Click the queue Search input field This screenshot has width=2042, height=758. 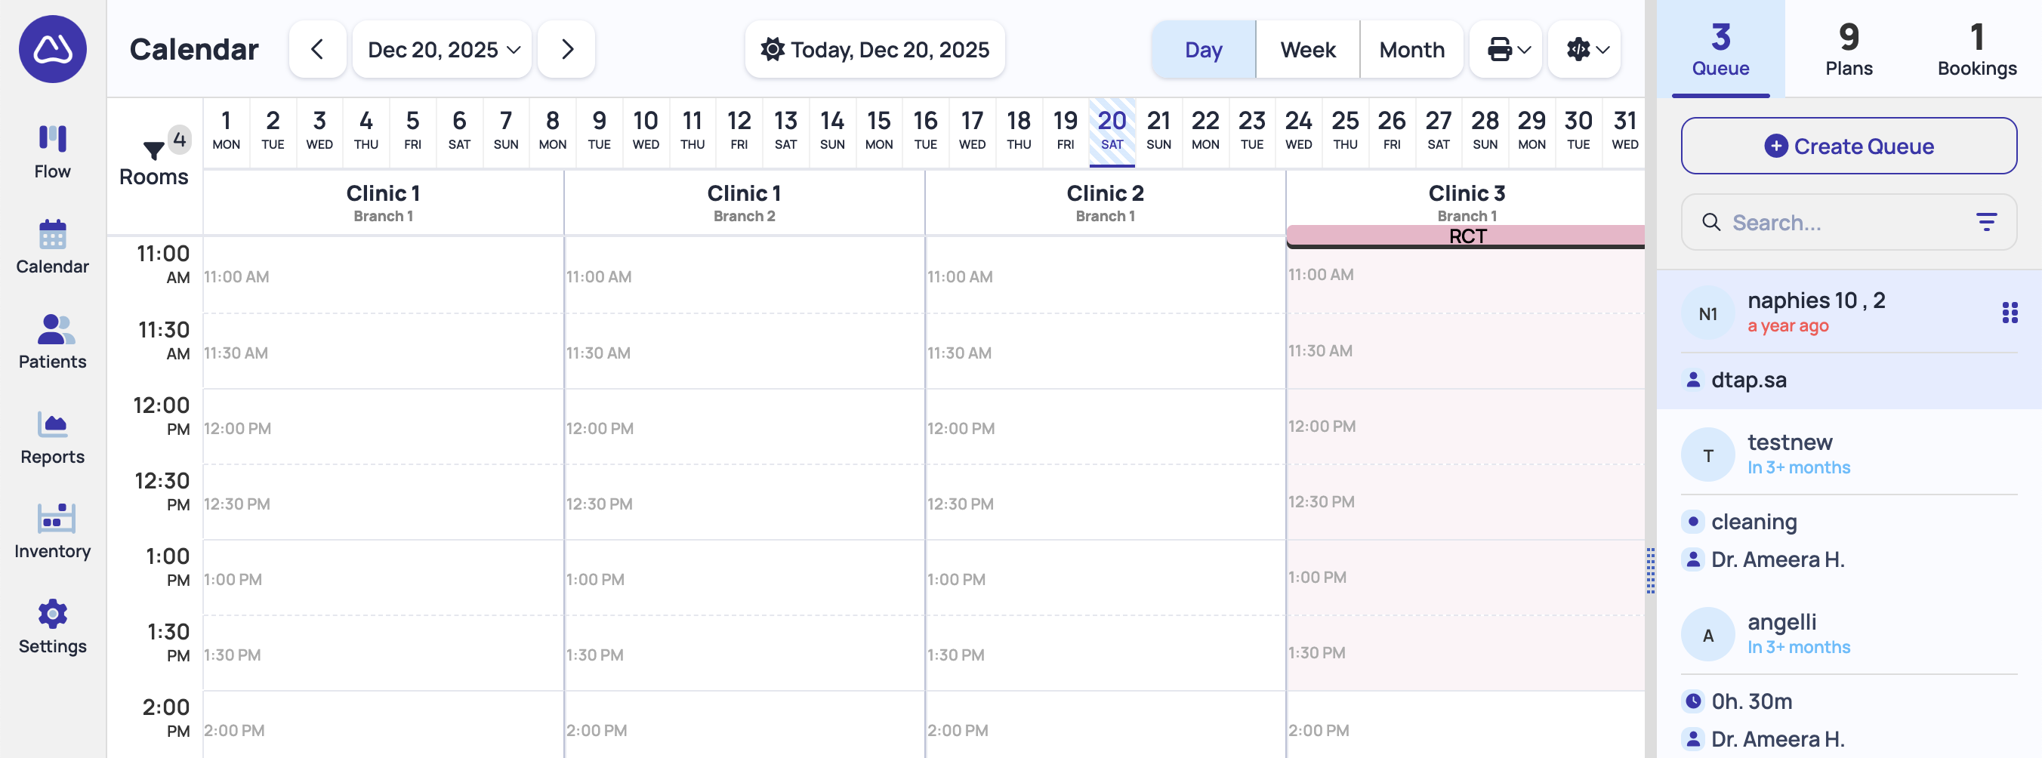coord(1839,223)
